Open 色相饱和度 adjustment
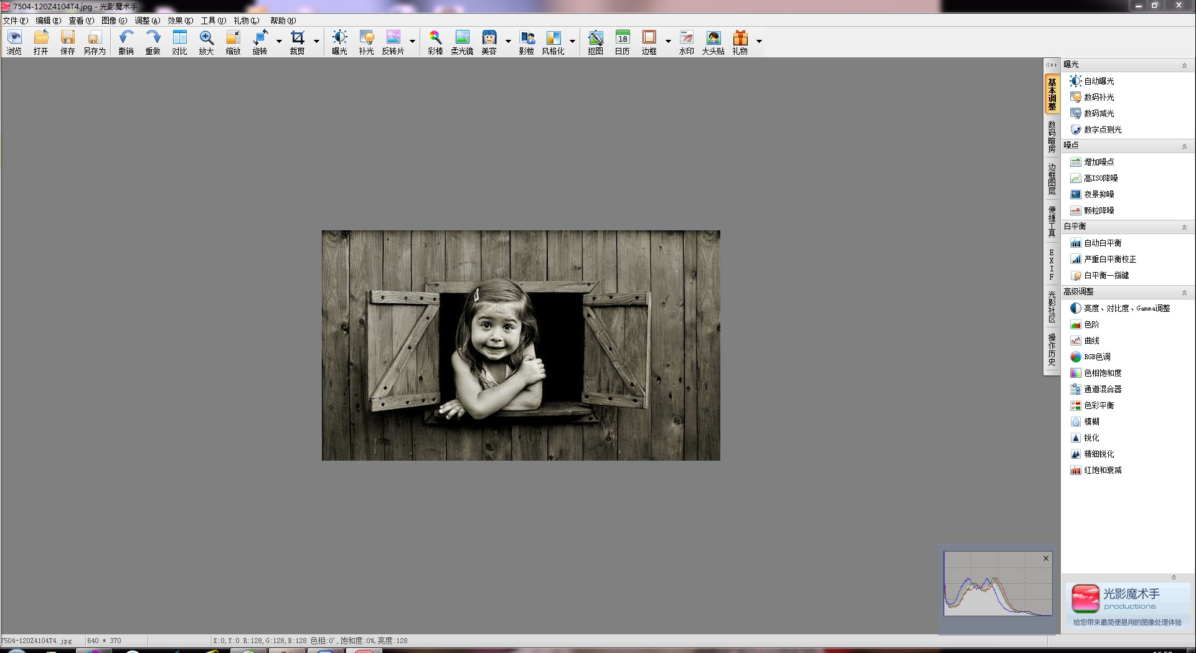Viewport: 1196px width, 653px height. point(1096,373)
